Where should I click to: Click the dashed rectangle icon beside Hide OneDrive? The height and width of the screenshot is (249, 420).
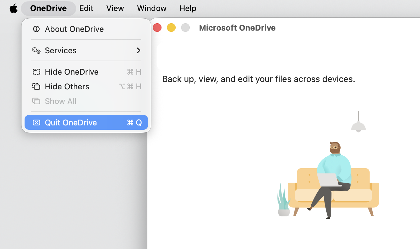click(x=36, y=72)
